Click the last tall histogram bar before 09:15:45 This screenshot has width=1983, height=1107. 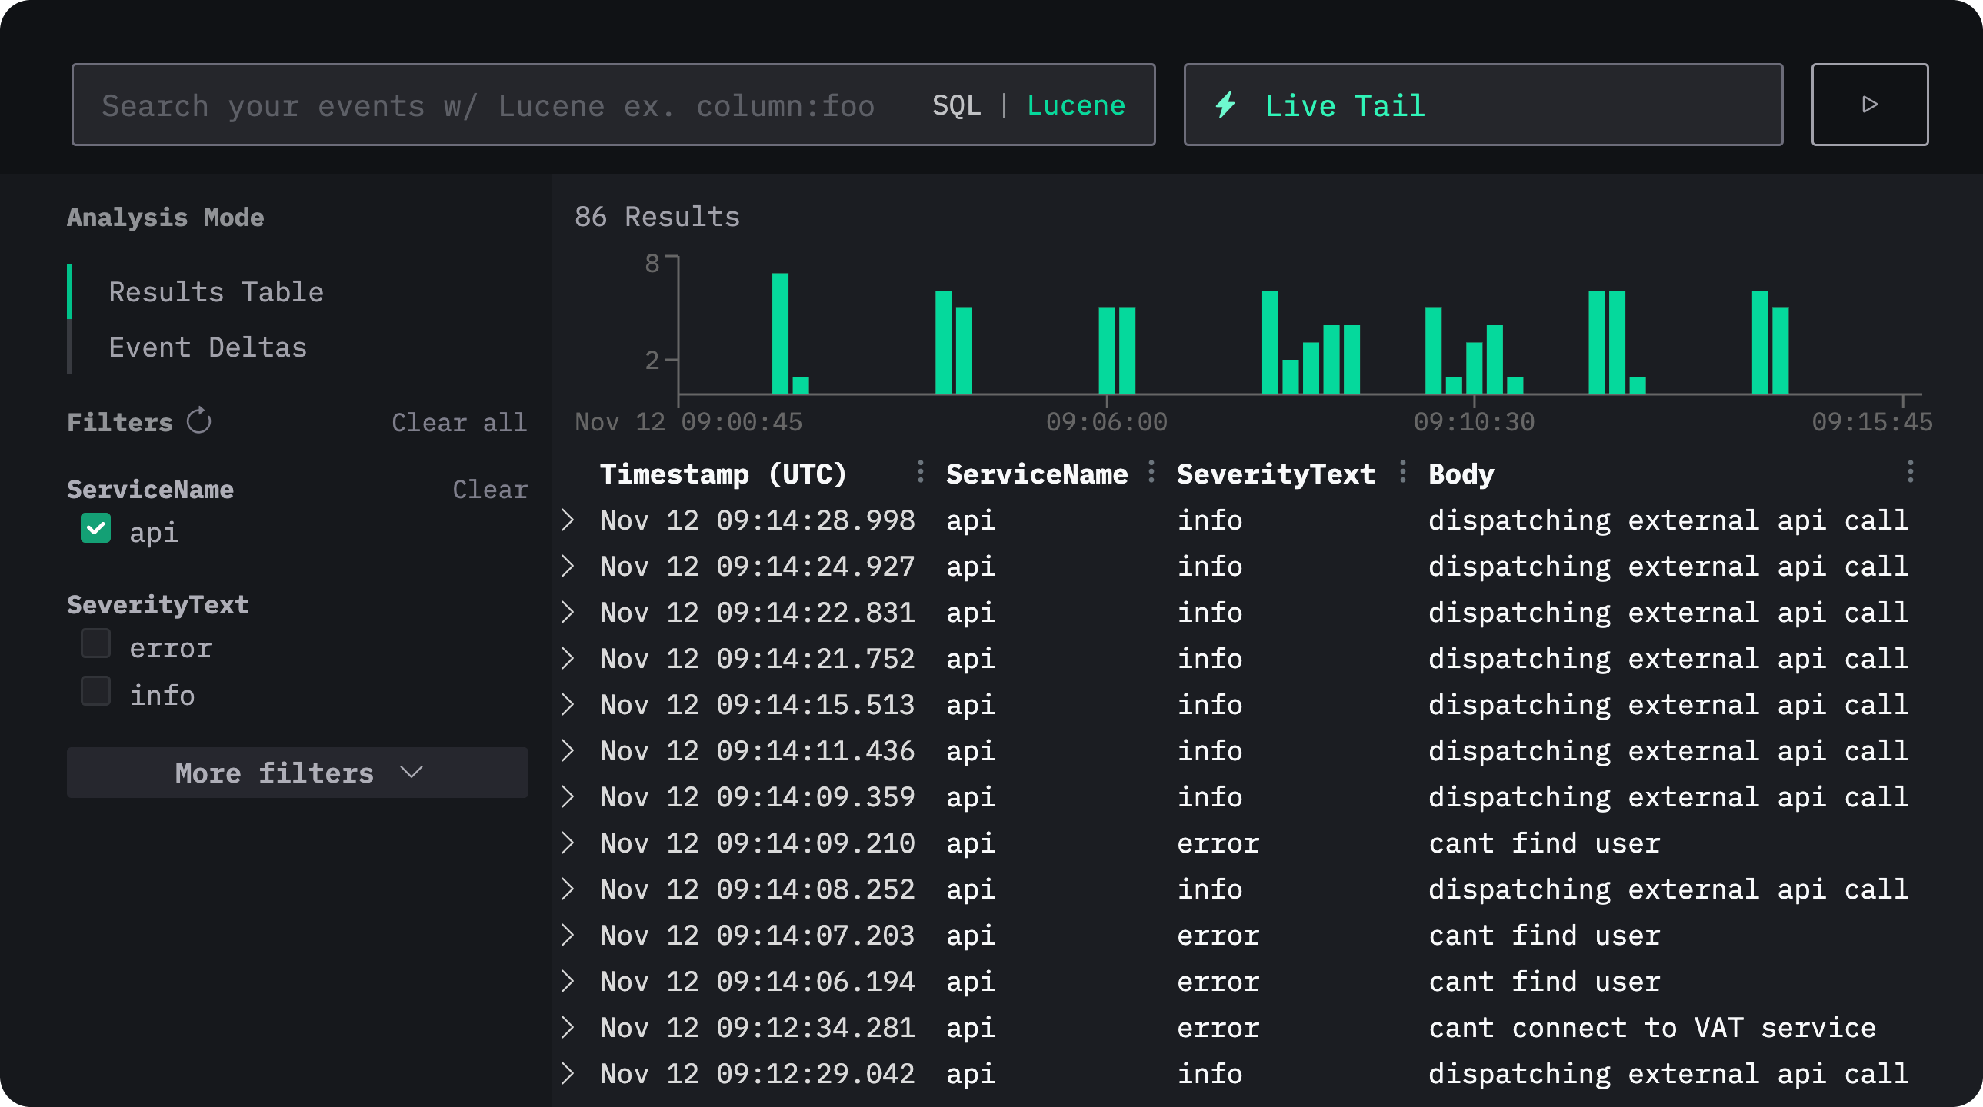pos(1760,342)
